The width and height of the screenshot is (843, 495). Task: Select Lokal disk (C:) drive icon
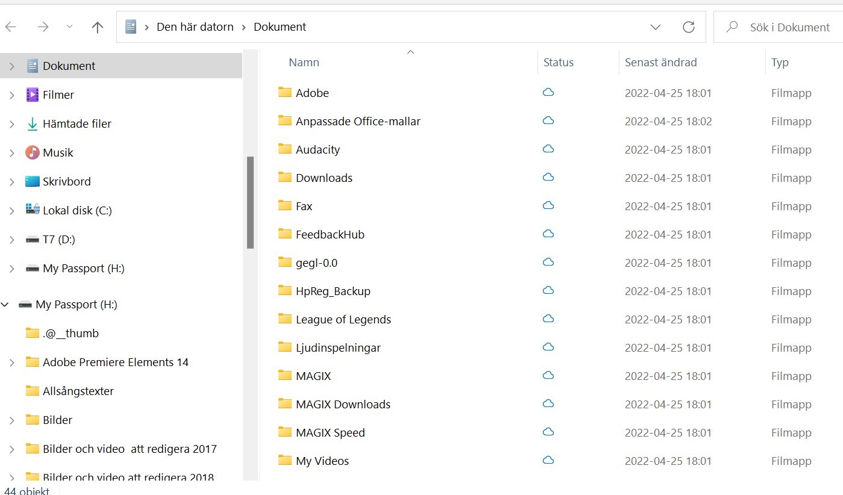click(33, 210)
